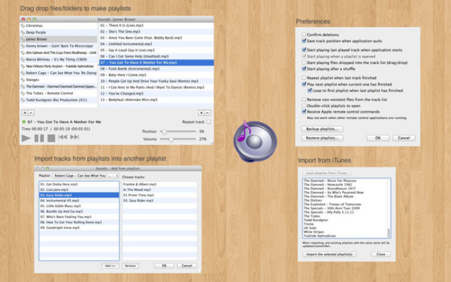This screenshot has width=451, height=282.
Task: Cancel the Add from playlists window
Action: tap(186, 266)
